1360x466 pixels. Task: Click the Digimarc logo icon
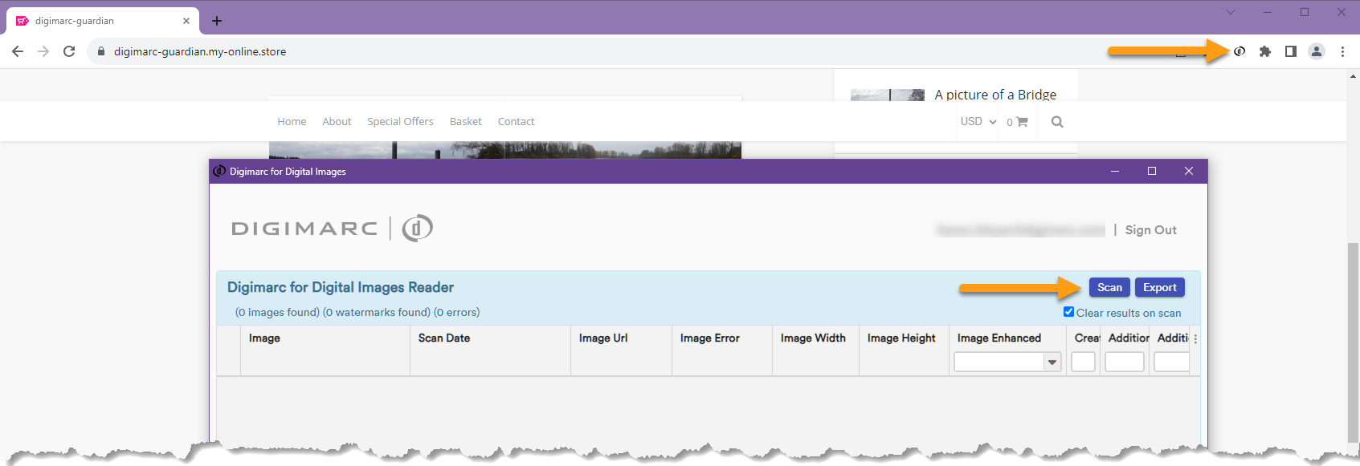[417, 229]
